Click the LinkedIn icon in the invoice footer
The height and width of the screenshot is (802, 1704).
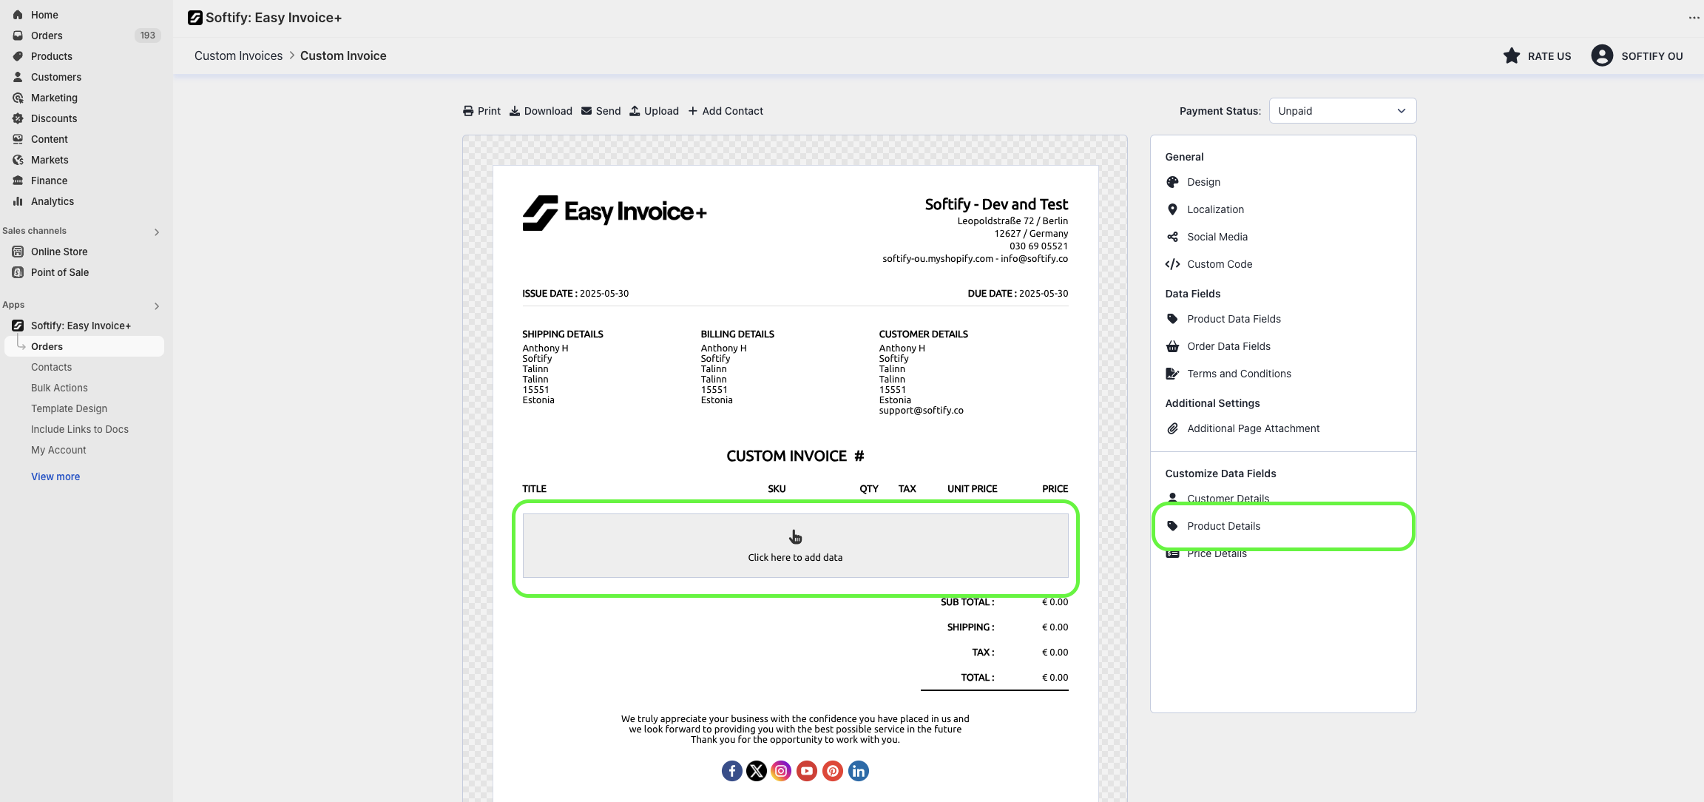858,771
